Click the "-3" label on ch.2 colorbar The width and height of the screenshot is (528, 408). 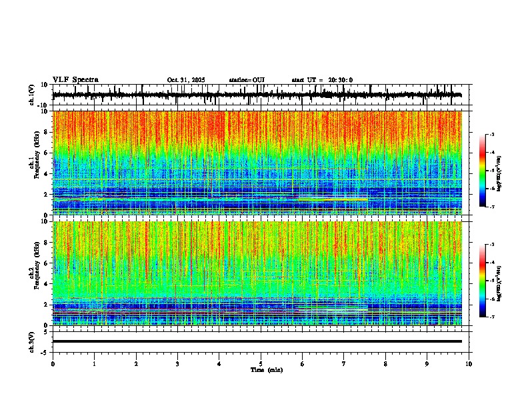pos(491,245)
